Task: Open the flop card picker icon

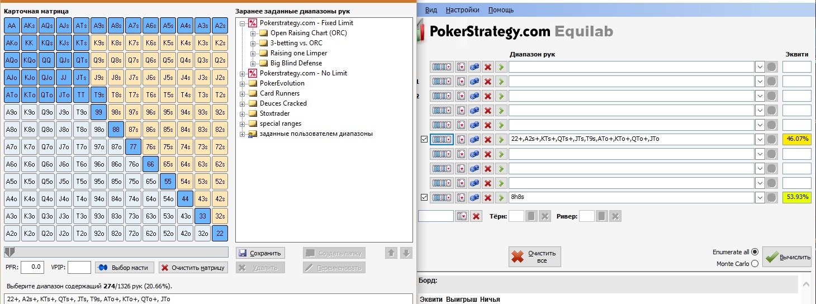Action: [x=462, y=216]
